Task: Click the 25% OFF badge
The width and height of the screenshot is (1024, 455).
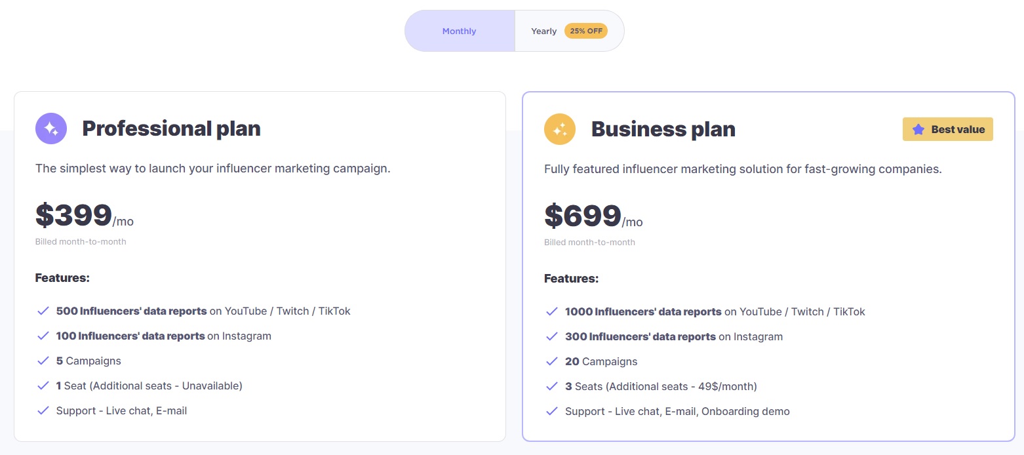Action: [586, 31]
